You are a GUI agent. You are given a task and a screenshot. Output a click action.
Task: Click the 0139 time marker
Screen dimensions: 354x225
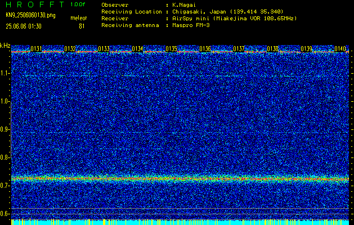(306, 49)
